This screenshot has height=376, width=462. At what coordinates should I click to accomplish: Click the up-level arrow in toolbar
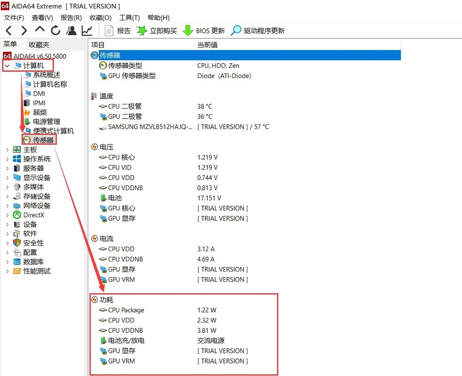(x=39, y=29)
